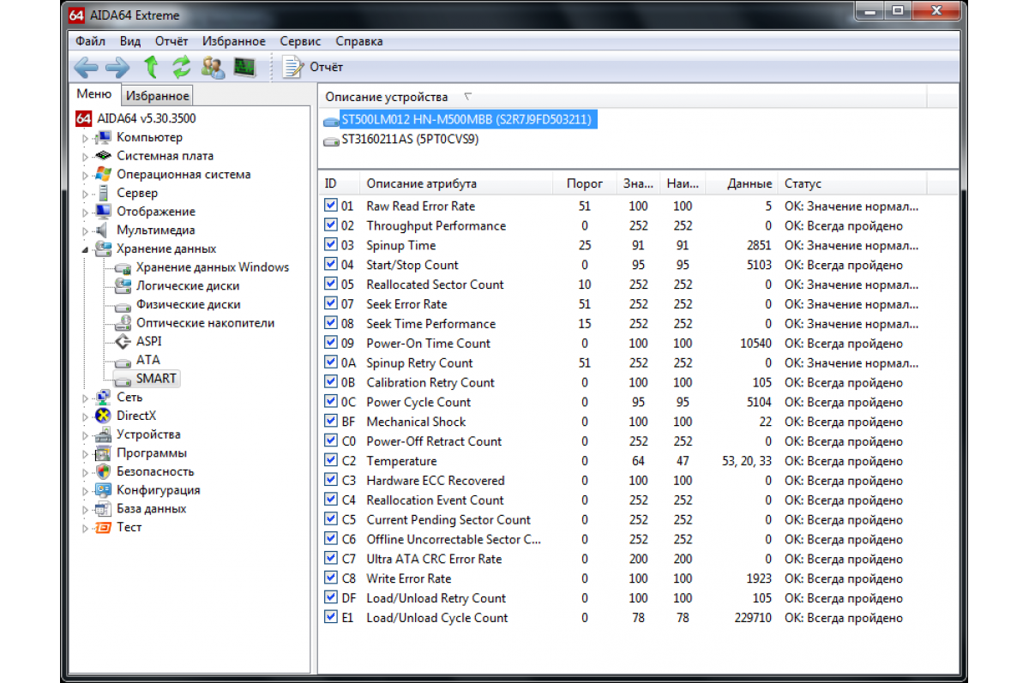Click the Компьютер tree icon

pyautogui.click(x=104, y=137)
